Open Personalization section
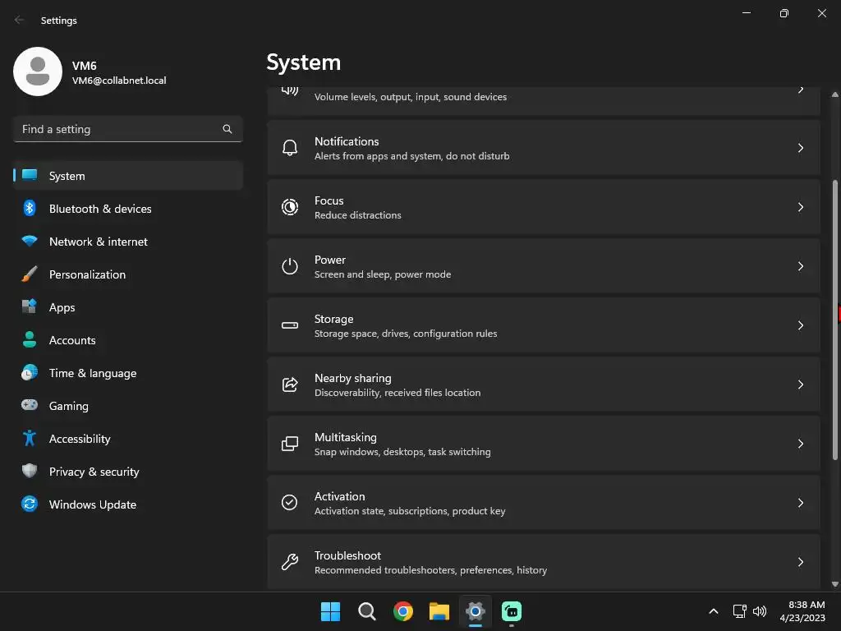The image size is (841, 631). pos(128,274)
